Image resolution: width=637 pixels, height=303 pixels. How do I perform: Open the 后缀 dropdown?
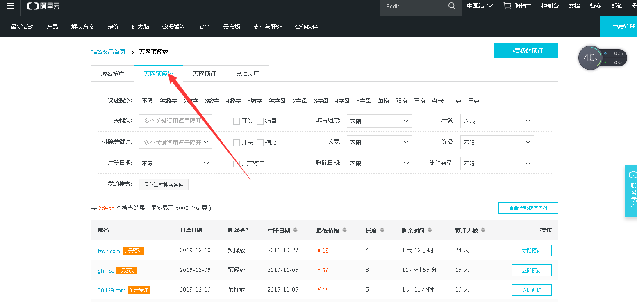(x=497, y=121)
